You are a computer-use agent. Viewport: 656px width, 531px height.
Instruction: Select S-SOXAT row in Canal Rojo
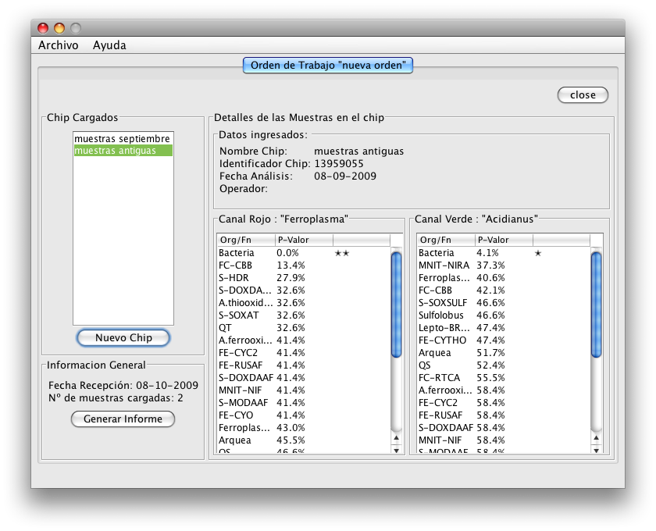pos(304,315)
